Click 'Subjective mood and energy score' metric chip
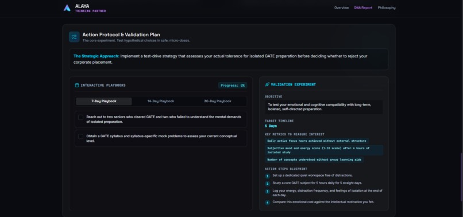463x217 pixels. pos(324,150)
